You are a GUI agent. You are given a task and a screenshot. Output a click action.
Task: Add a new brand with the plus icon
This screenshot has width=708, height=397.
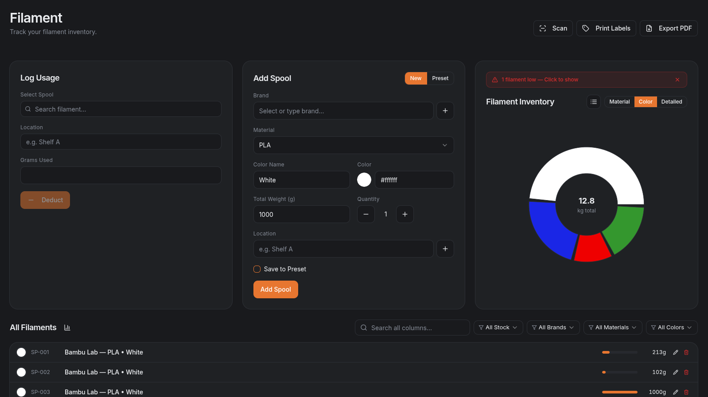445,111
